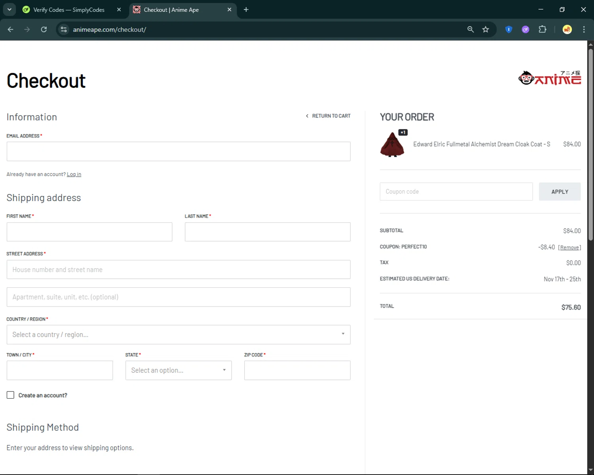This screenshot has height=475, width=594.
Task: Close the Verify Codes SimplyCodes tab
Action: pyautogui.click(x=119, y=9)
